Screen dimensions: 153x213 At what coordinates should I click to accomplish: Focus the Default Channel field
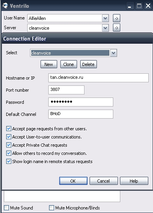point(81,114)
